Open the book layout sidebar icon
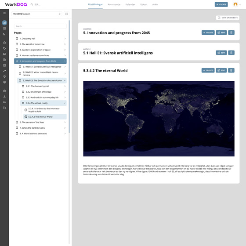This screenshot has width=246, height=246. coord(4,29)
